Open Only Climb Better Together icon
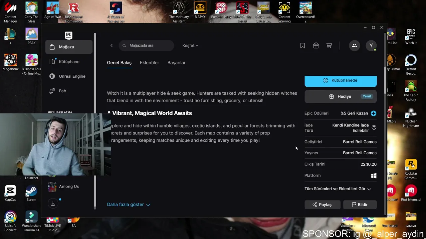The image size is (426, 239). (263, 13)
